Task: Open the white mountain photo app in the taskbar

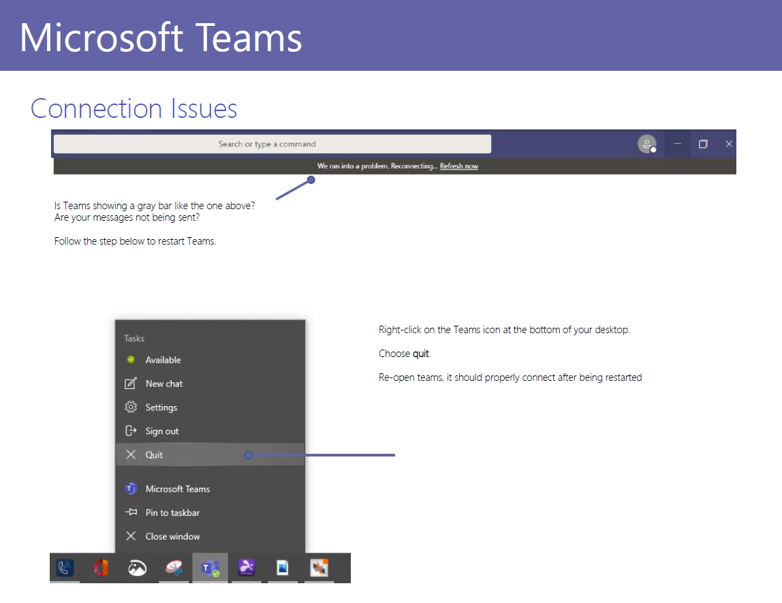Action: [137, 568]
